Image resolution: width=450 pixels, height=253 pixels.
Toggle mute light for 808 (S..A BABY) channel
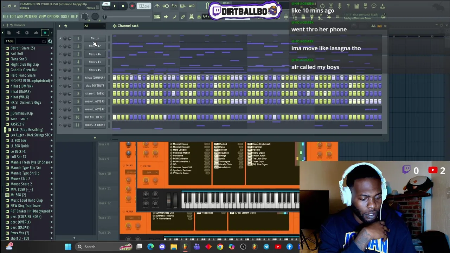(60, 125)
